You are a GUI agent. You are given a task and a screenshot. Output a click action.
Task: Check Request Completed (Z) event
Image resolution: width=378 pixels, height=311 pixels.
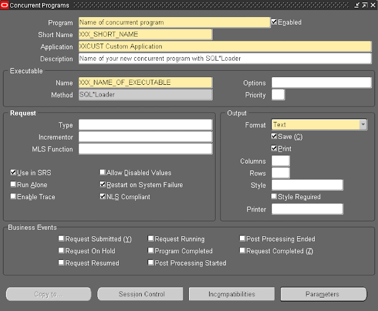[x=242, y=250]
